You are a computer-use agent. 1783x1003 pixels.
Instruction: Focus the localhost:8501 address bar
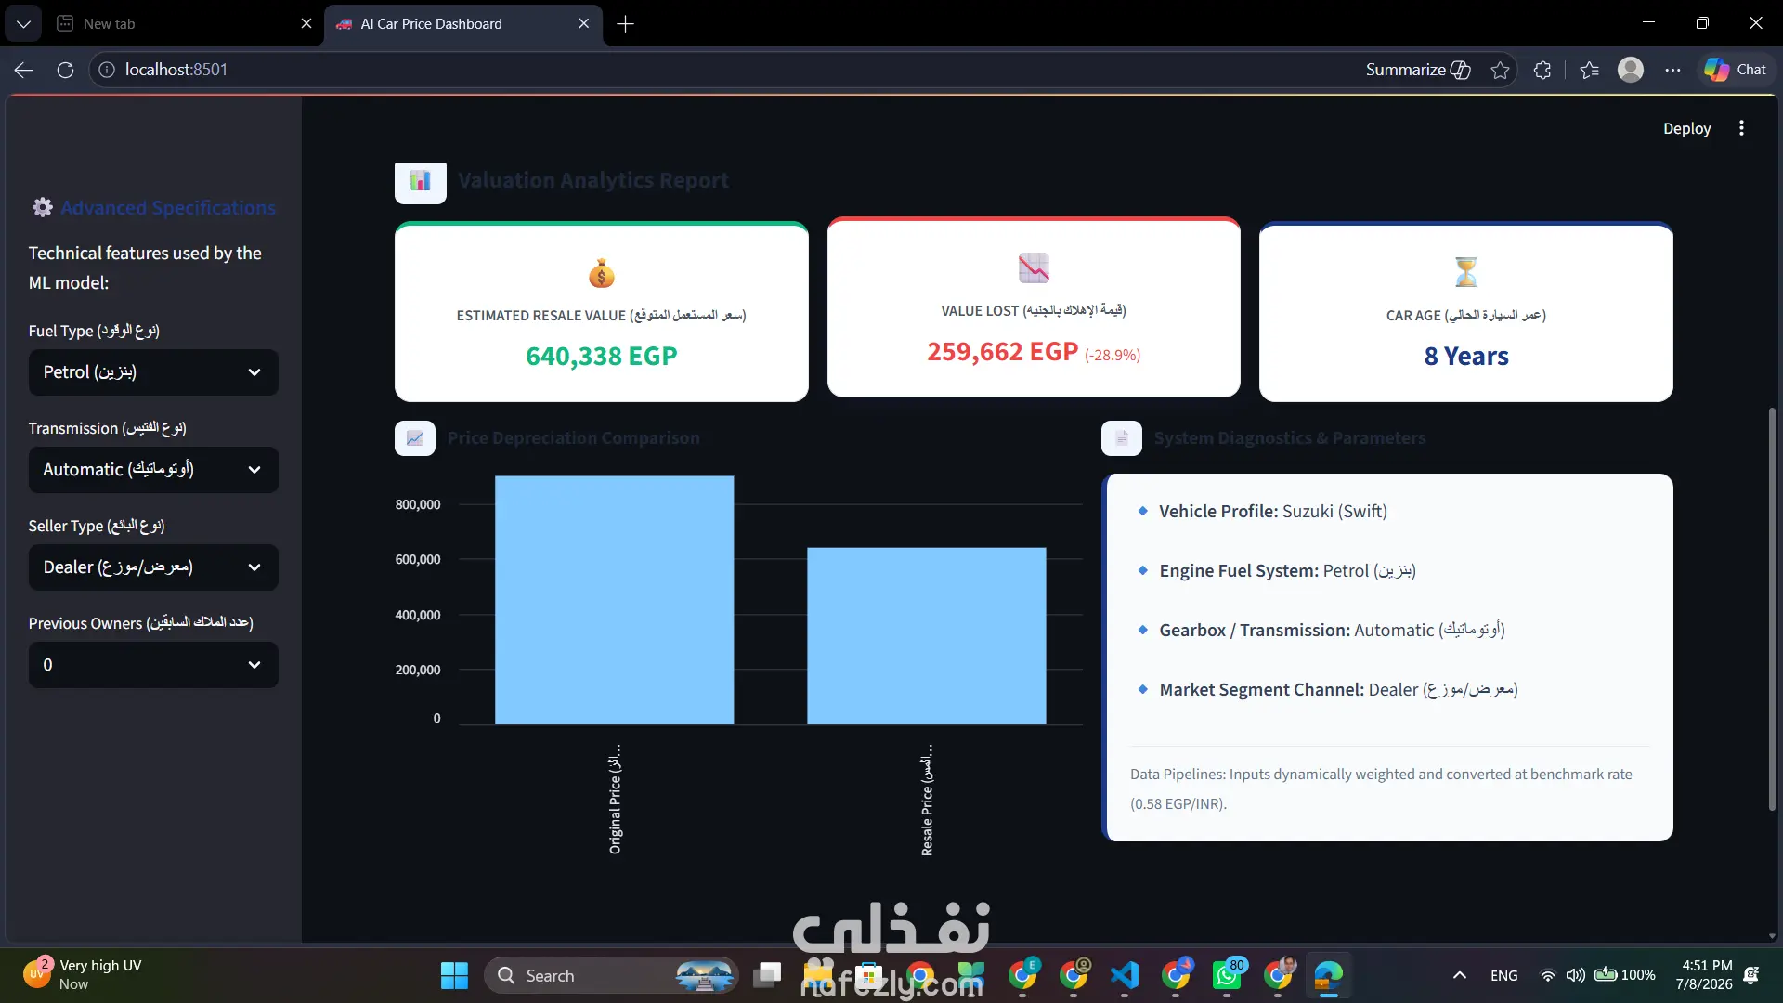(x=724, y=70)
